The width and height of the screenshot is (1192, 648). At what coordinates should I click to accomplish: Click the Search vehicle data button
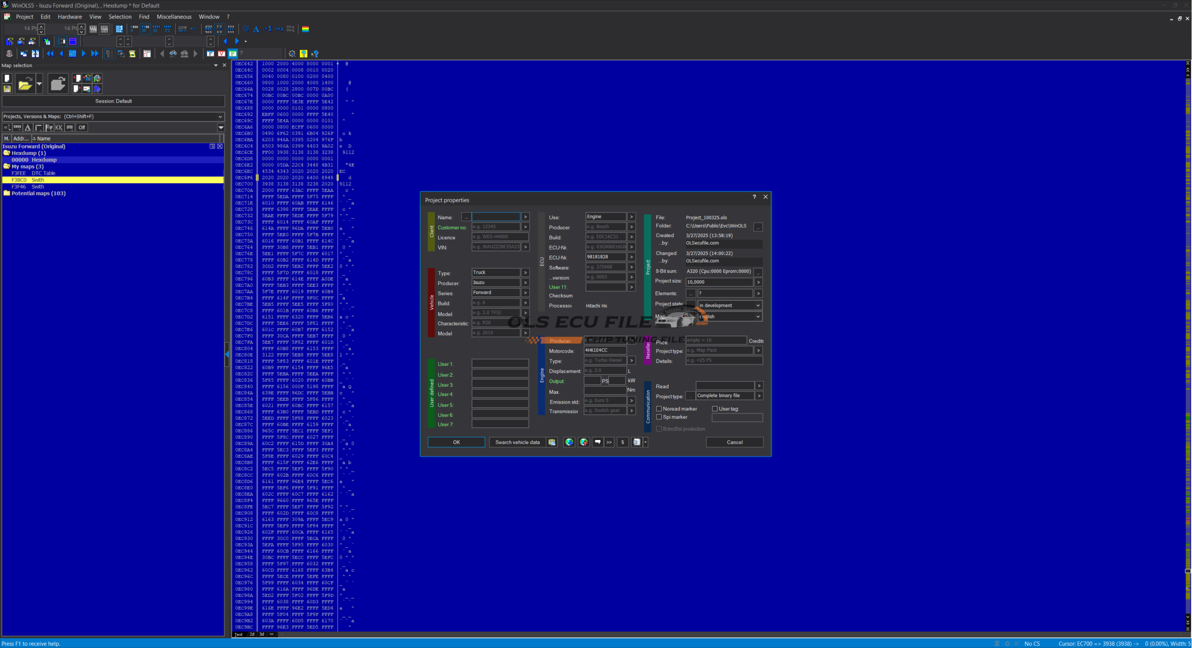click(517, 442)
